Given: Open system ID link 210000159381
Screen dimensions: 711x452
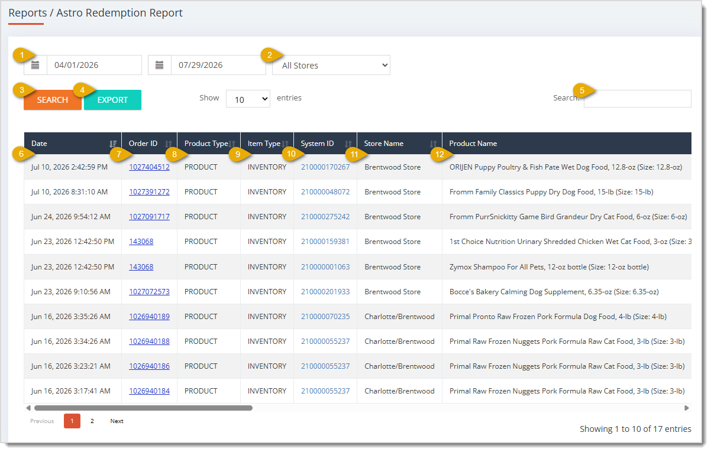Looking at the screenshot, I should pos(325,242).
